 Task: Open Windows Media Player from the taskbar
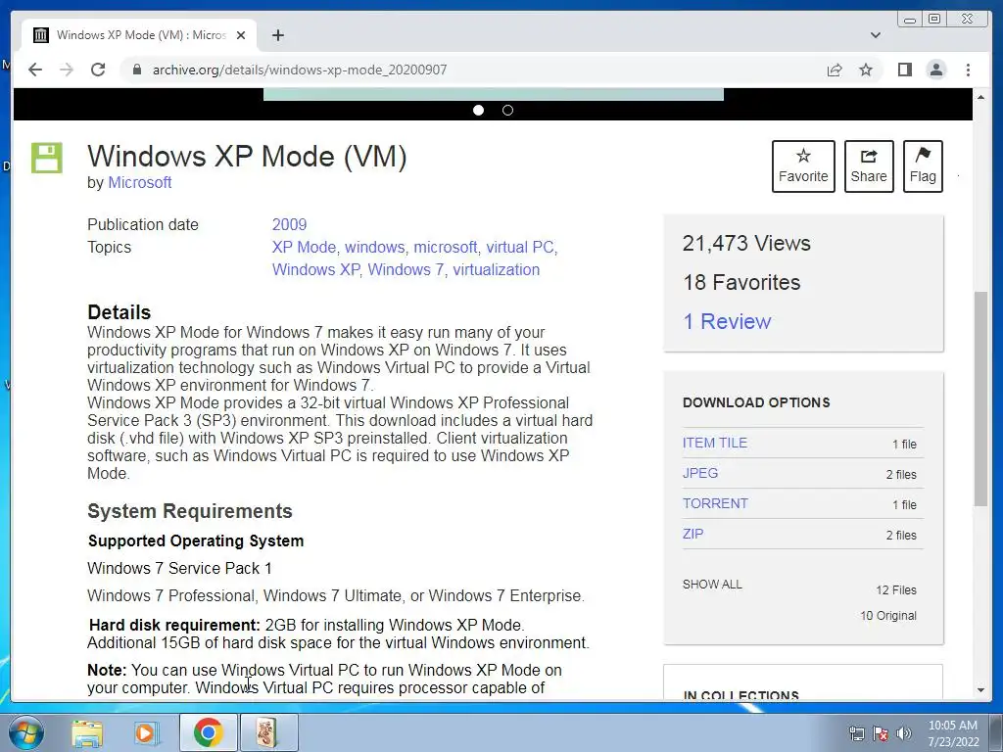click(x=147, y=732)
